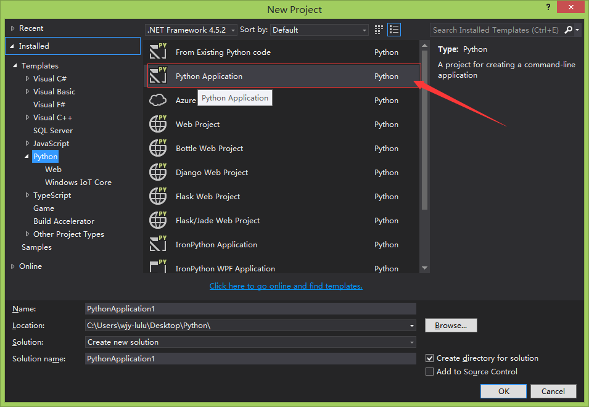Click the Flask/Jade Web Project globe icon
The height and width of the screenshot is (407, 589).
[158, 220]
